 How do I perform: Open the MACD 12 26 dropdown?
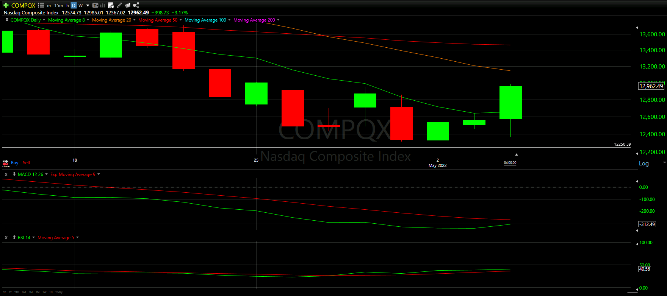point(46,174)
